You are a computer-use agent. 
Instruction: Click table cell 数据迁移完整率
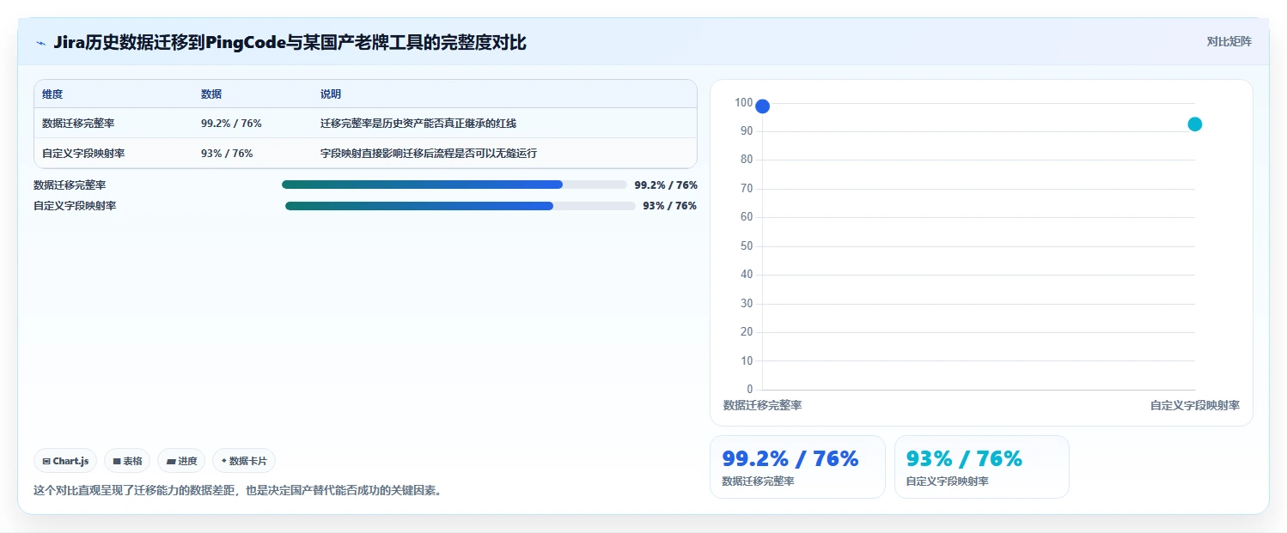[x=78, y=124]
